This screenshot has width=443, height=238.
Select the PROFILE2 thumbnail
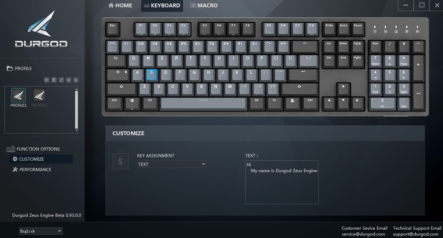click(39, 98)
